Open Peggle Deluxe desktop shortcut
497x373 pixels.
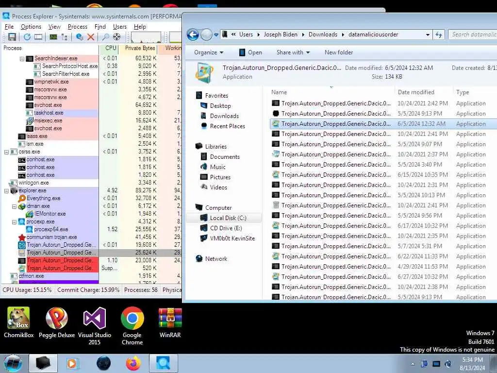click(x=56, y=323)
